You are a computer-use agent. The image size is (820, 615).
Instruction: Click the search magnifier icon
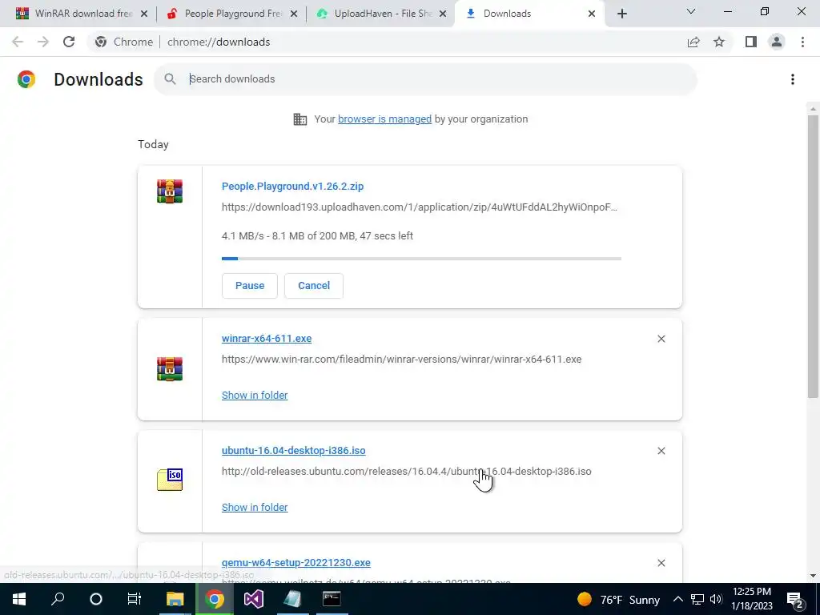click(x=170, y=79)
